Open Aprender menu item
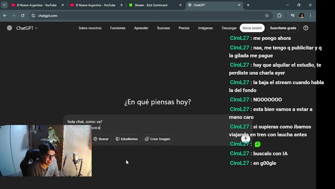Viewport: 335px width, 189px height. (x=141, y=28)
